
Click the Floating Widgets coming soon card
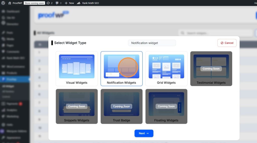166,106
